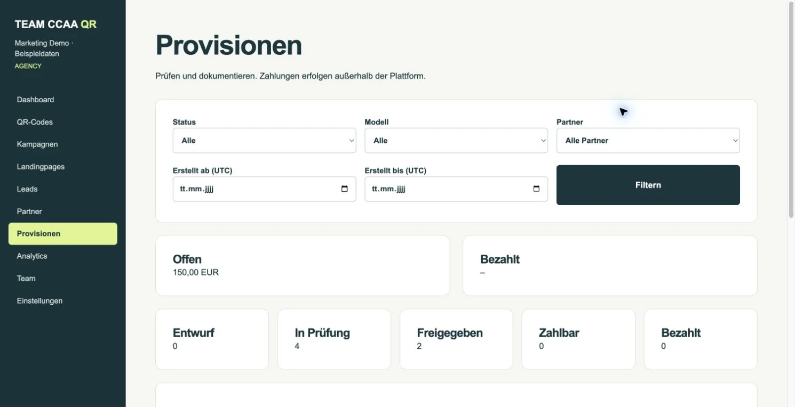Go to Dashboard in sidebar
Viewport: 795px width, 407px height.
point(63,100)
